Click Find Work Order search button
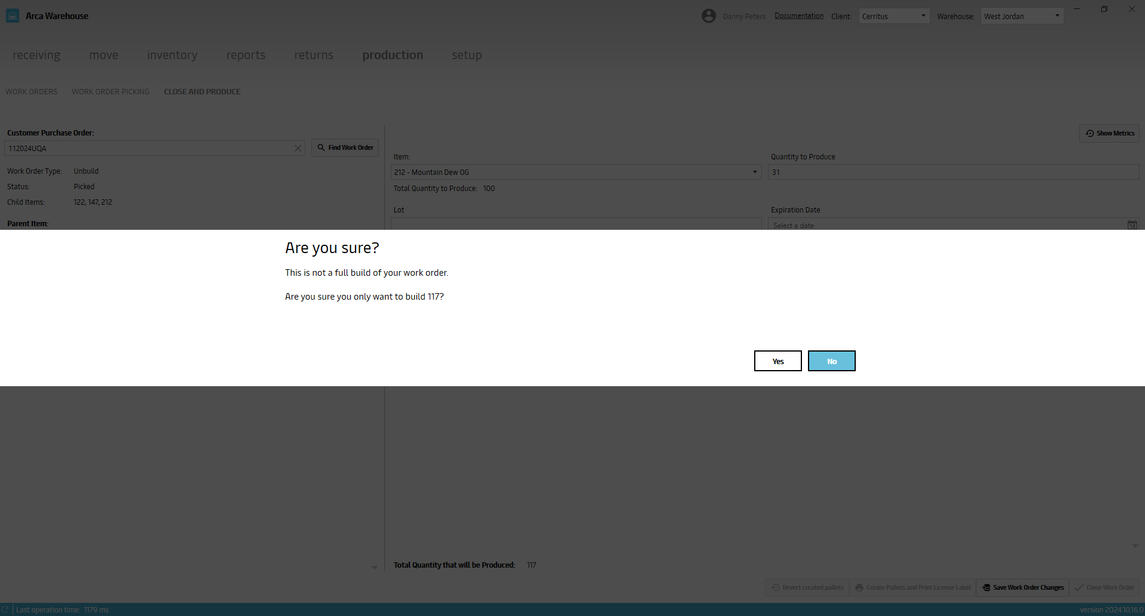 click(345, 148)
